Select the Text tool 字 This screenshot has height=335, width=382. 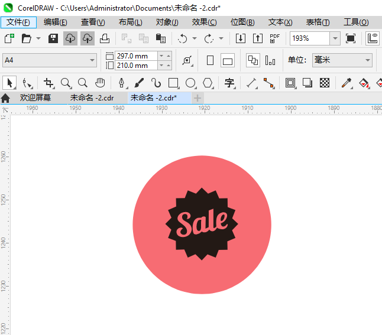(x=229, y=83)
